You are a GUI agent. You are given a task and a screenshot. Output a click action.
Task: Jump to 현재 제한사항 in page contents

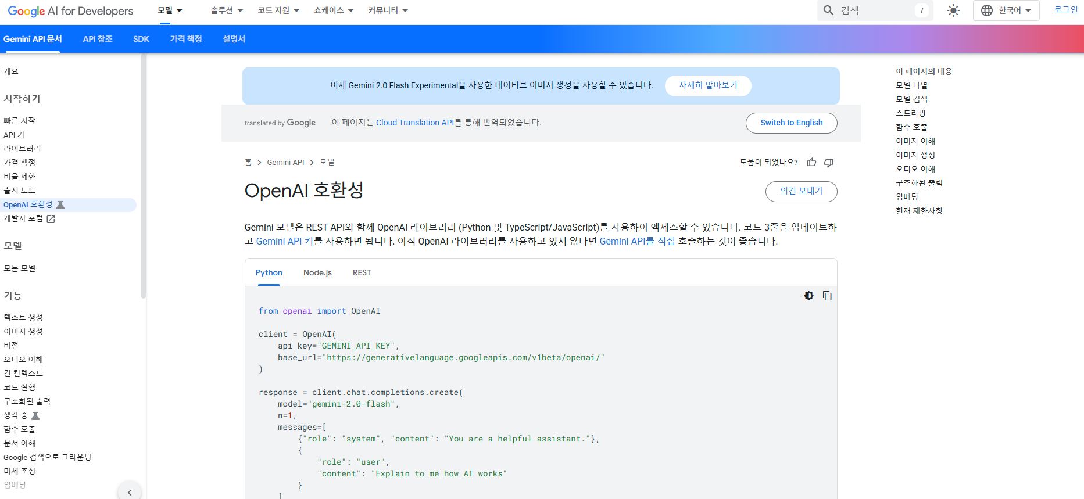coord(919,211)
